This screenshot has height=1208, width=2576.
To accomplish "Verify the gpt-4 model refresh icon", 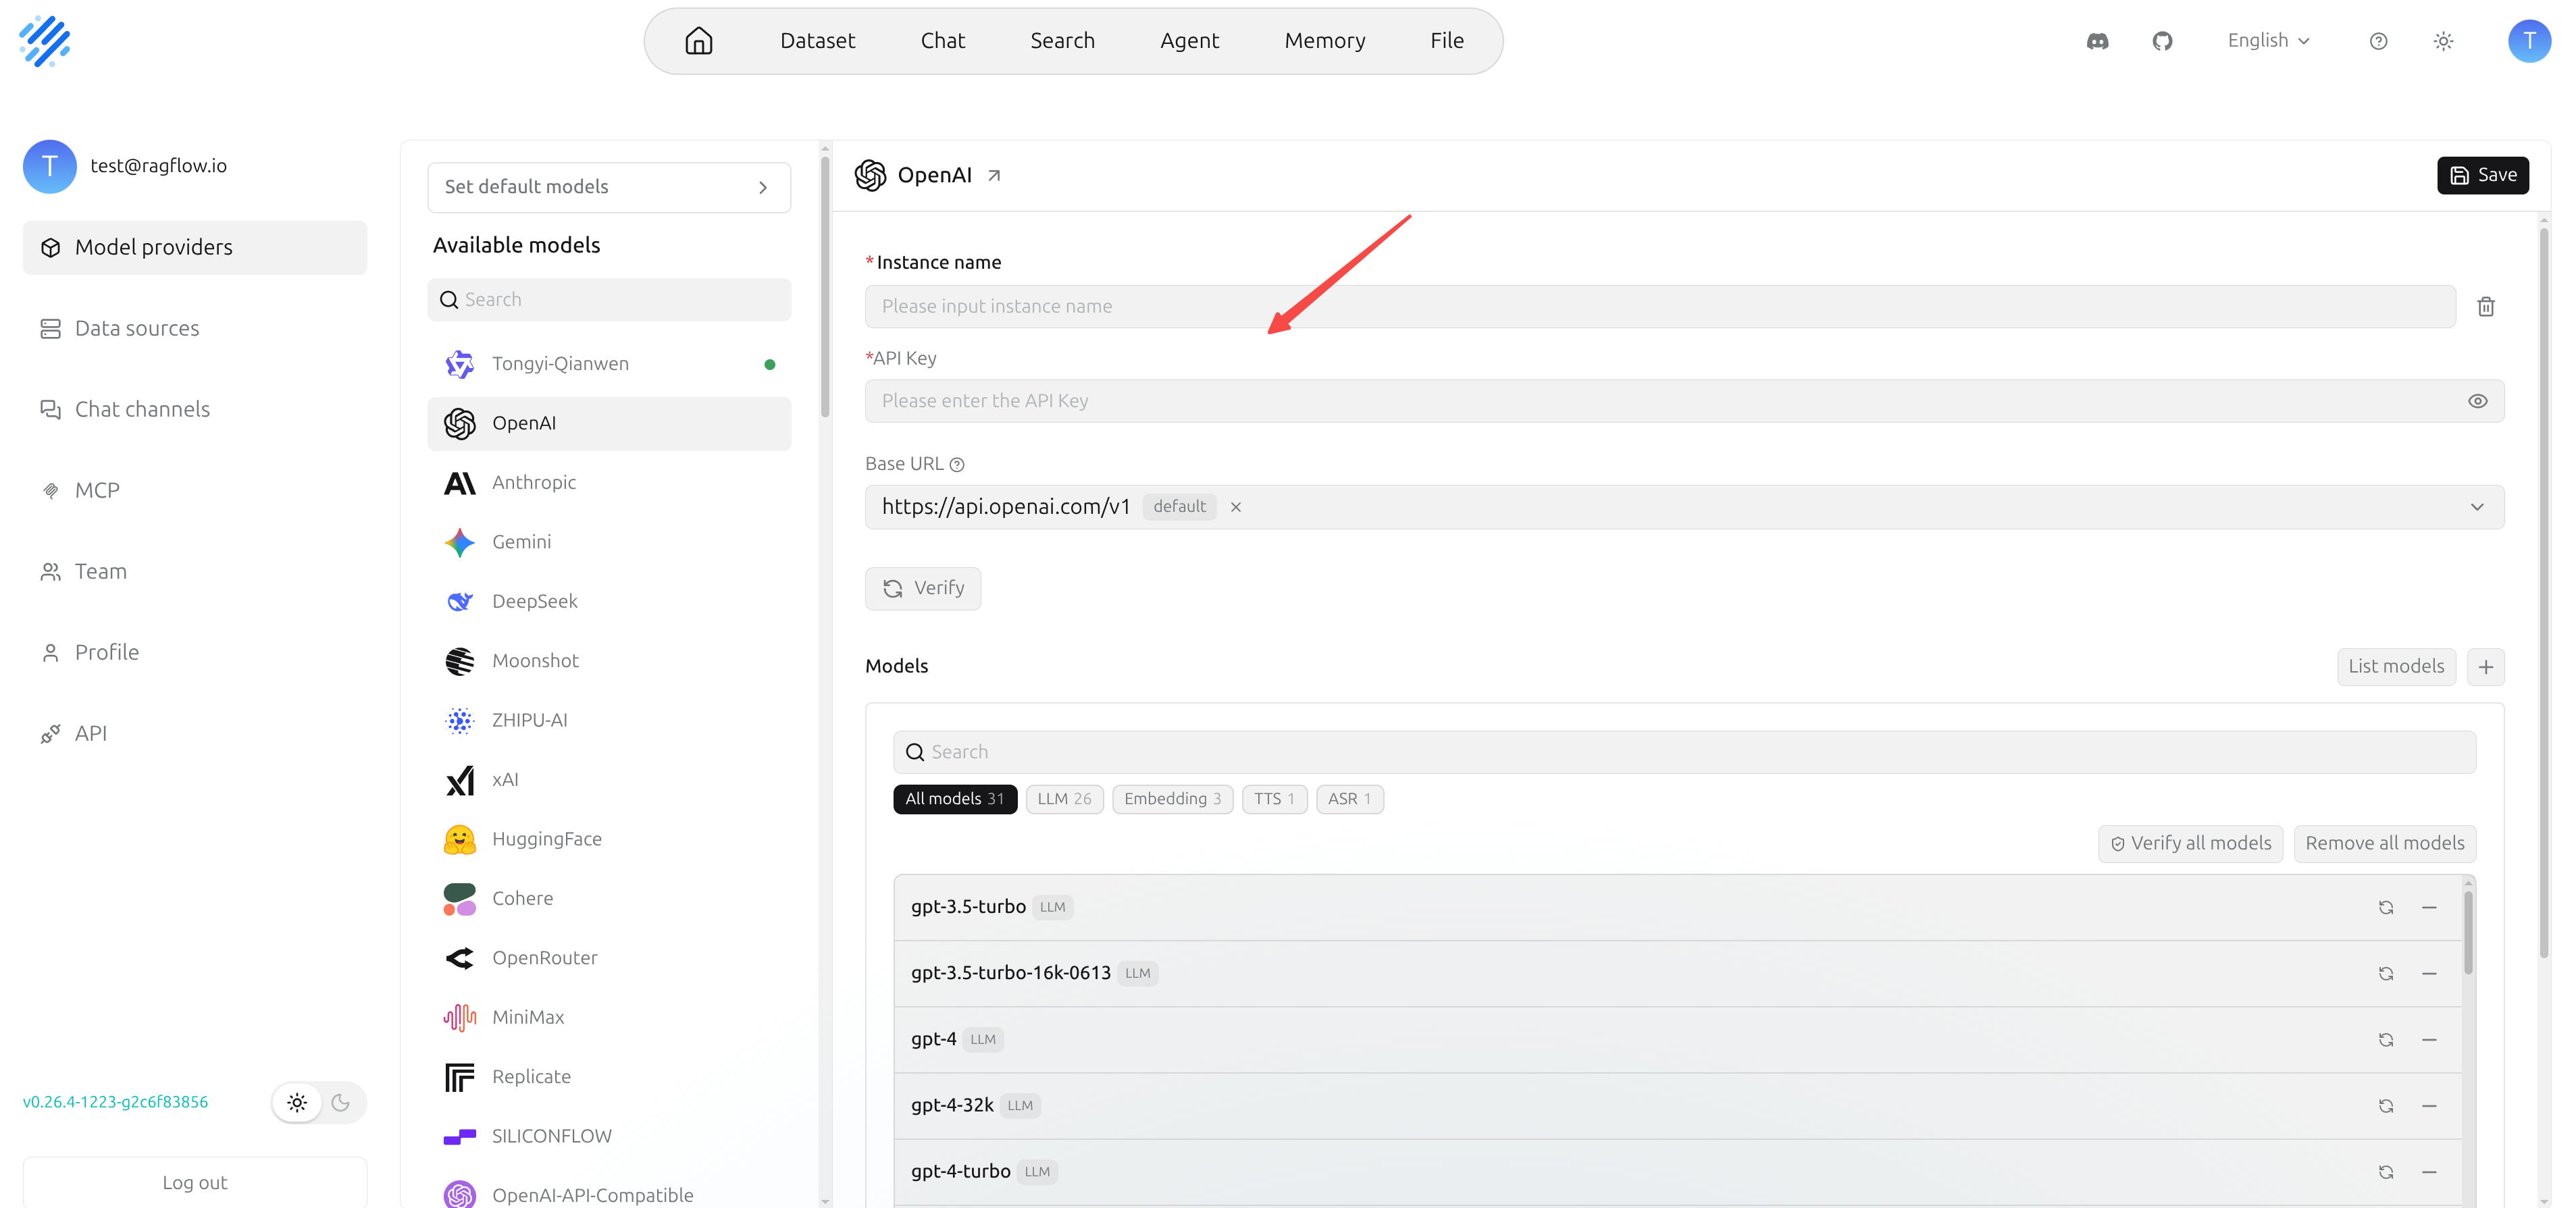I will click(2386, 1040).
